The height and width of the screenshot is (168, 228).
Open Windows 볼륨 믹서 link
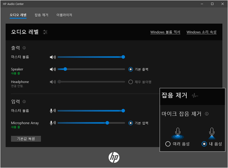coord(165,32)
